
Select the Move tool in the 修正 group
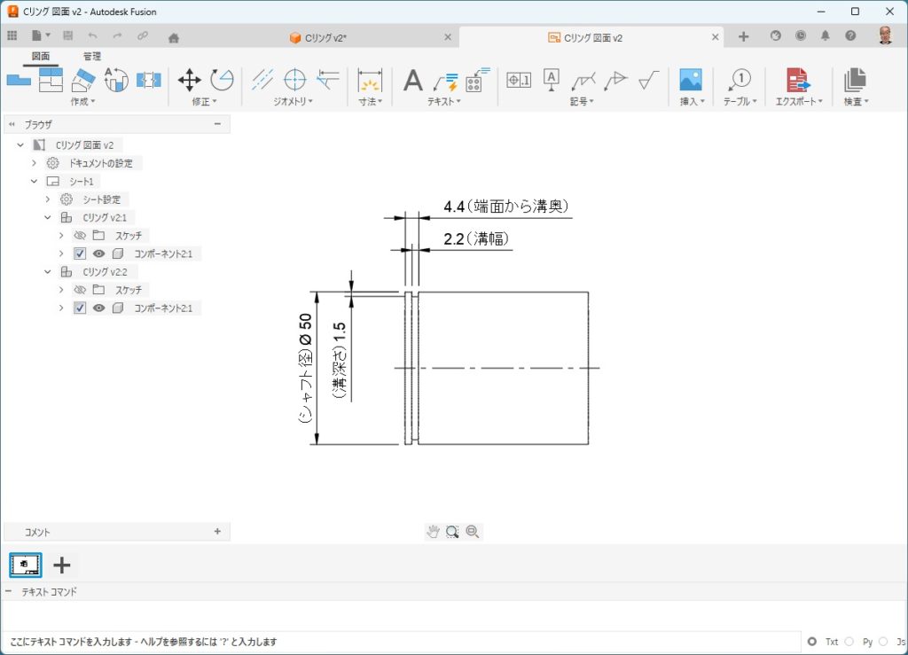(x=189, y=80)
